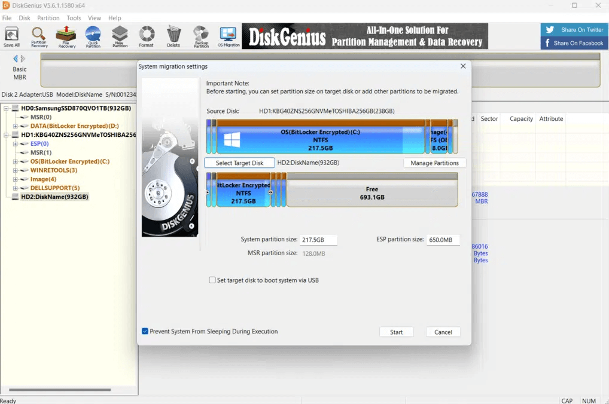Image resolution: width=609 pixels, height=404 pixels.
Task: Open the Partition Recovery tool
Action: point(39,37)
